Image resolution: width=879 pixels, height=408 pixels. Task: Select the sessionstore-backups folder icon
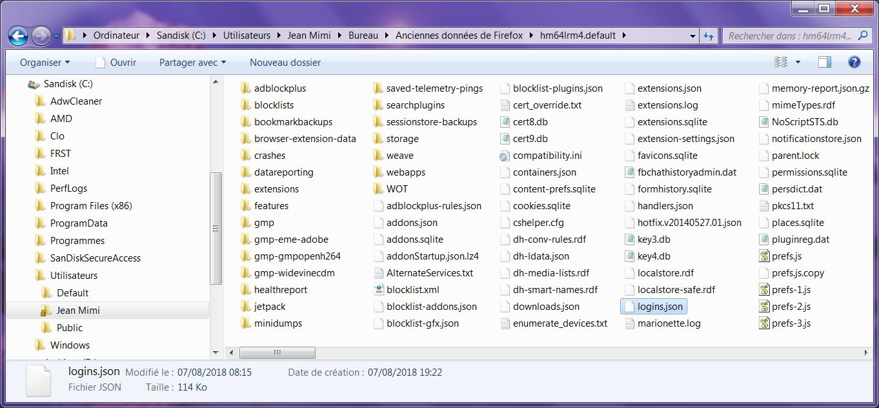coord(378,122)
